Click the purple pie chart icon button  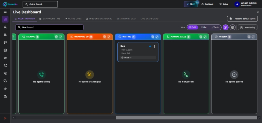click(x=226, y=27)
